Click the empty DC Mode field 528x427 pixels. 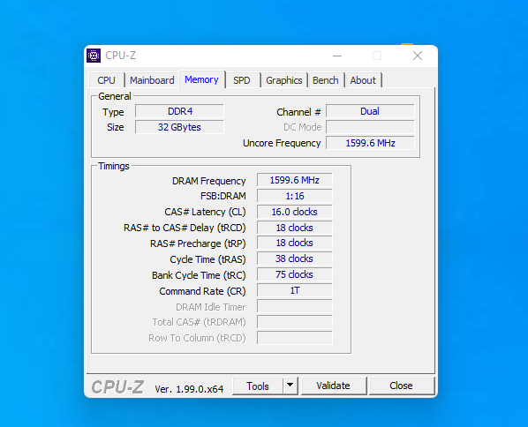[x=370, y=127]
